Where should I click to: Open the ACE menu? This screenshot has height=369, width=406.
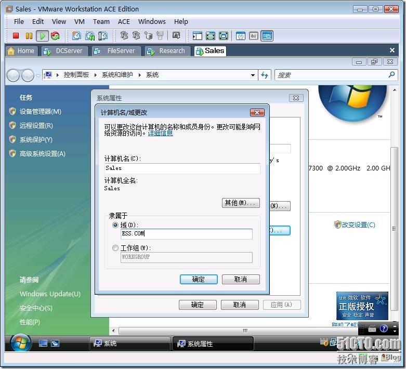(124, 21)
